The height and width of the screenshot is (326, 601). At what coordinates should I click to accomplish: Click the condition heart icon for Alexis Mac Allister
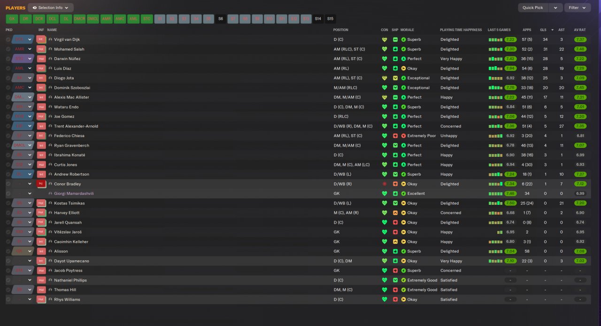(x=385, y=97)
